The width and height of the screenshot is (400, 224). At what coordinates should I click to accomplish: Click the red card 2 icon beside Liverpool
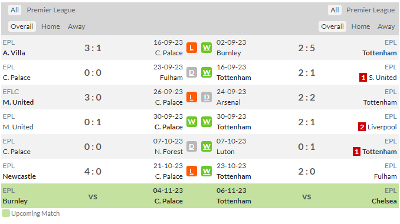362,126
